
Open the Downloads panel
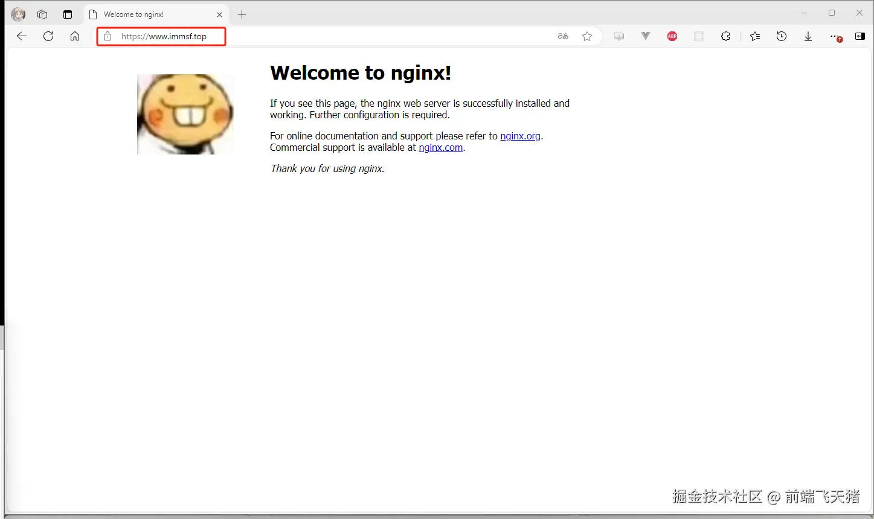[808, 36]
